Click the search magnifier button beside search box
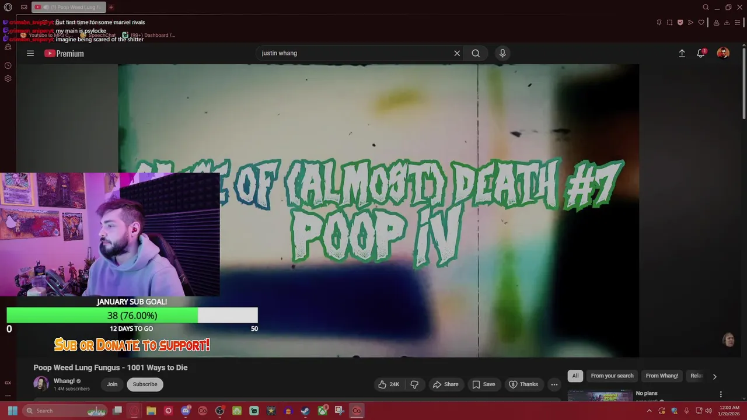 tap(476, 53)
